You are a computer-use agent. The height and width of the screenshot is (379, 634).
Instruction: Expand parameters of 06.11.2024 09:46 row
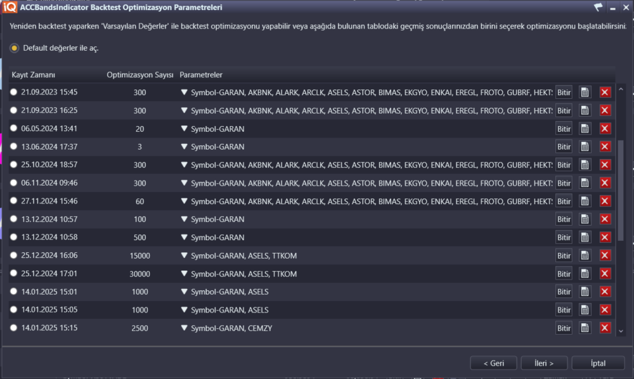(x=184, y=183)
